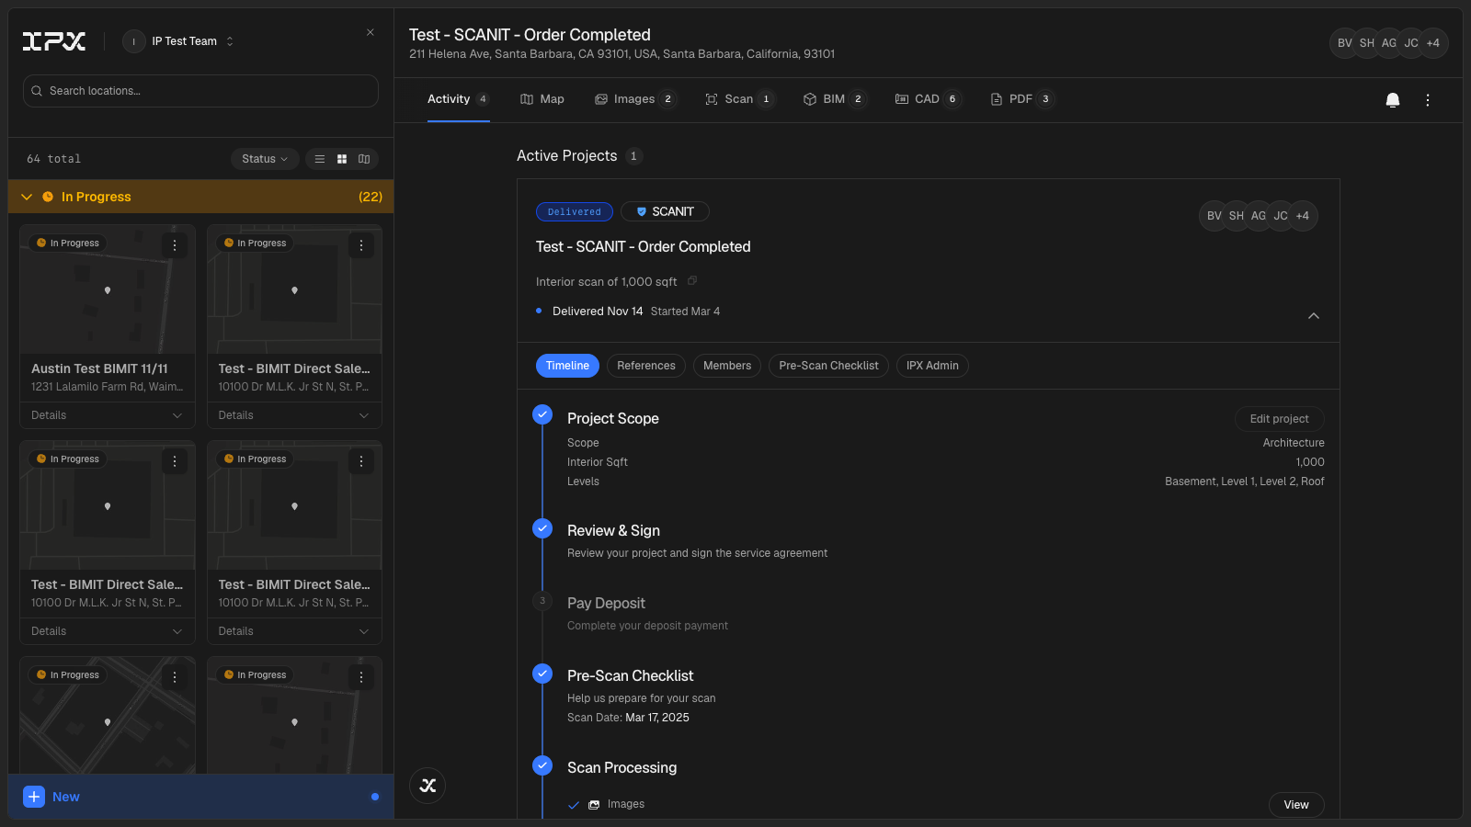Click the IPX logo in the sidebar
The image size is (1471, 827).
pos(54,41)
